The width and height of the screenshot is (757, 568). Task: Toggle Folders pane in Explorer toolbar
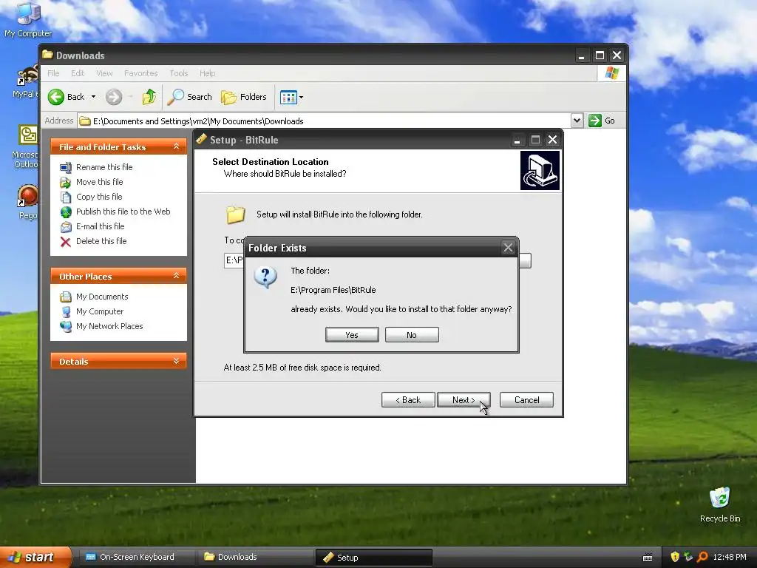coord(244,97)
